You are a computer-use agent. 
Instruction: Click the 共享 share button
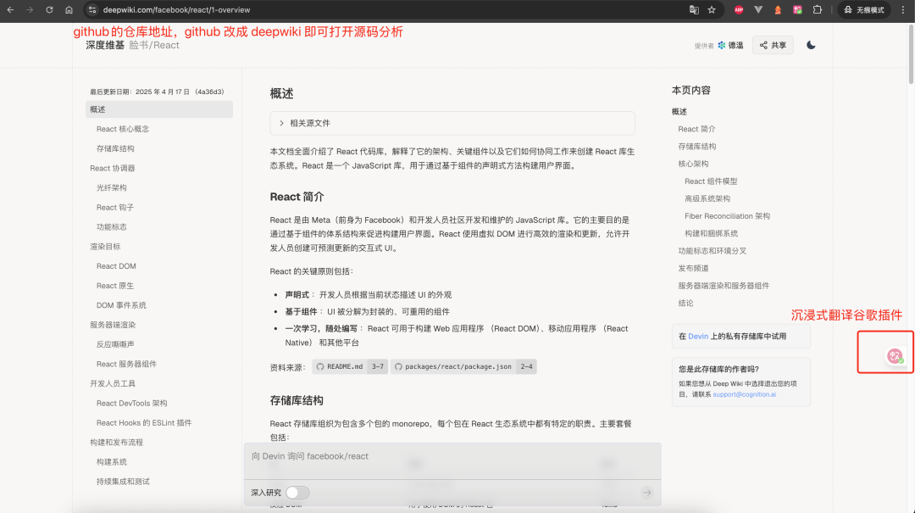click(773, 45)
